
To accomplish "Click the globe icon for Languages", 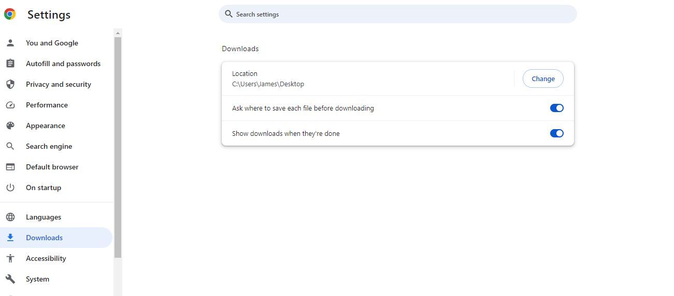I will tap(10, 217).
